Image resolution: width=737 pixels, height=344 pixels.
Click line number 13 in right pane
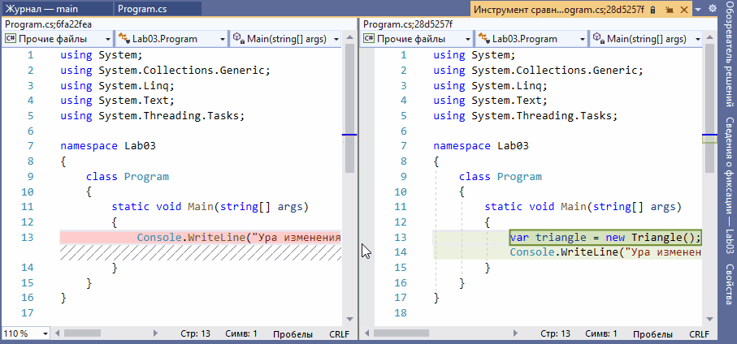(x=400, y=238)
